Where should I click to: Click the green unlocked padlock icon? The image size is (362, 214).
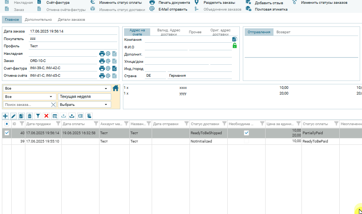pyautogui.click(x=235, y=46)
